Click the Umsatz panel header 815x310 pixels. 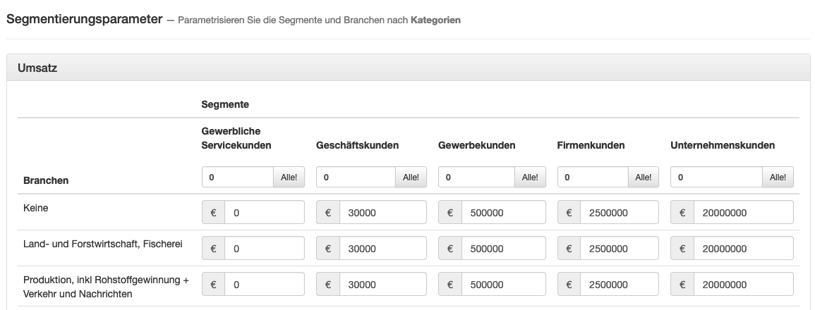[409, 68]
